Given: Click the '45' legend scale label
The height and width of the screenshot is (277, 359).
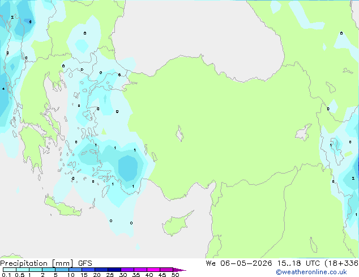Looking at the screenshot, I should (162, 275).
